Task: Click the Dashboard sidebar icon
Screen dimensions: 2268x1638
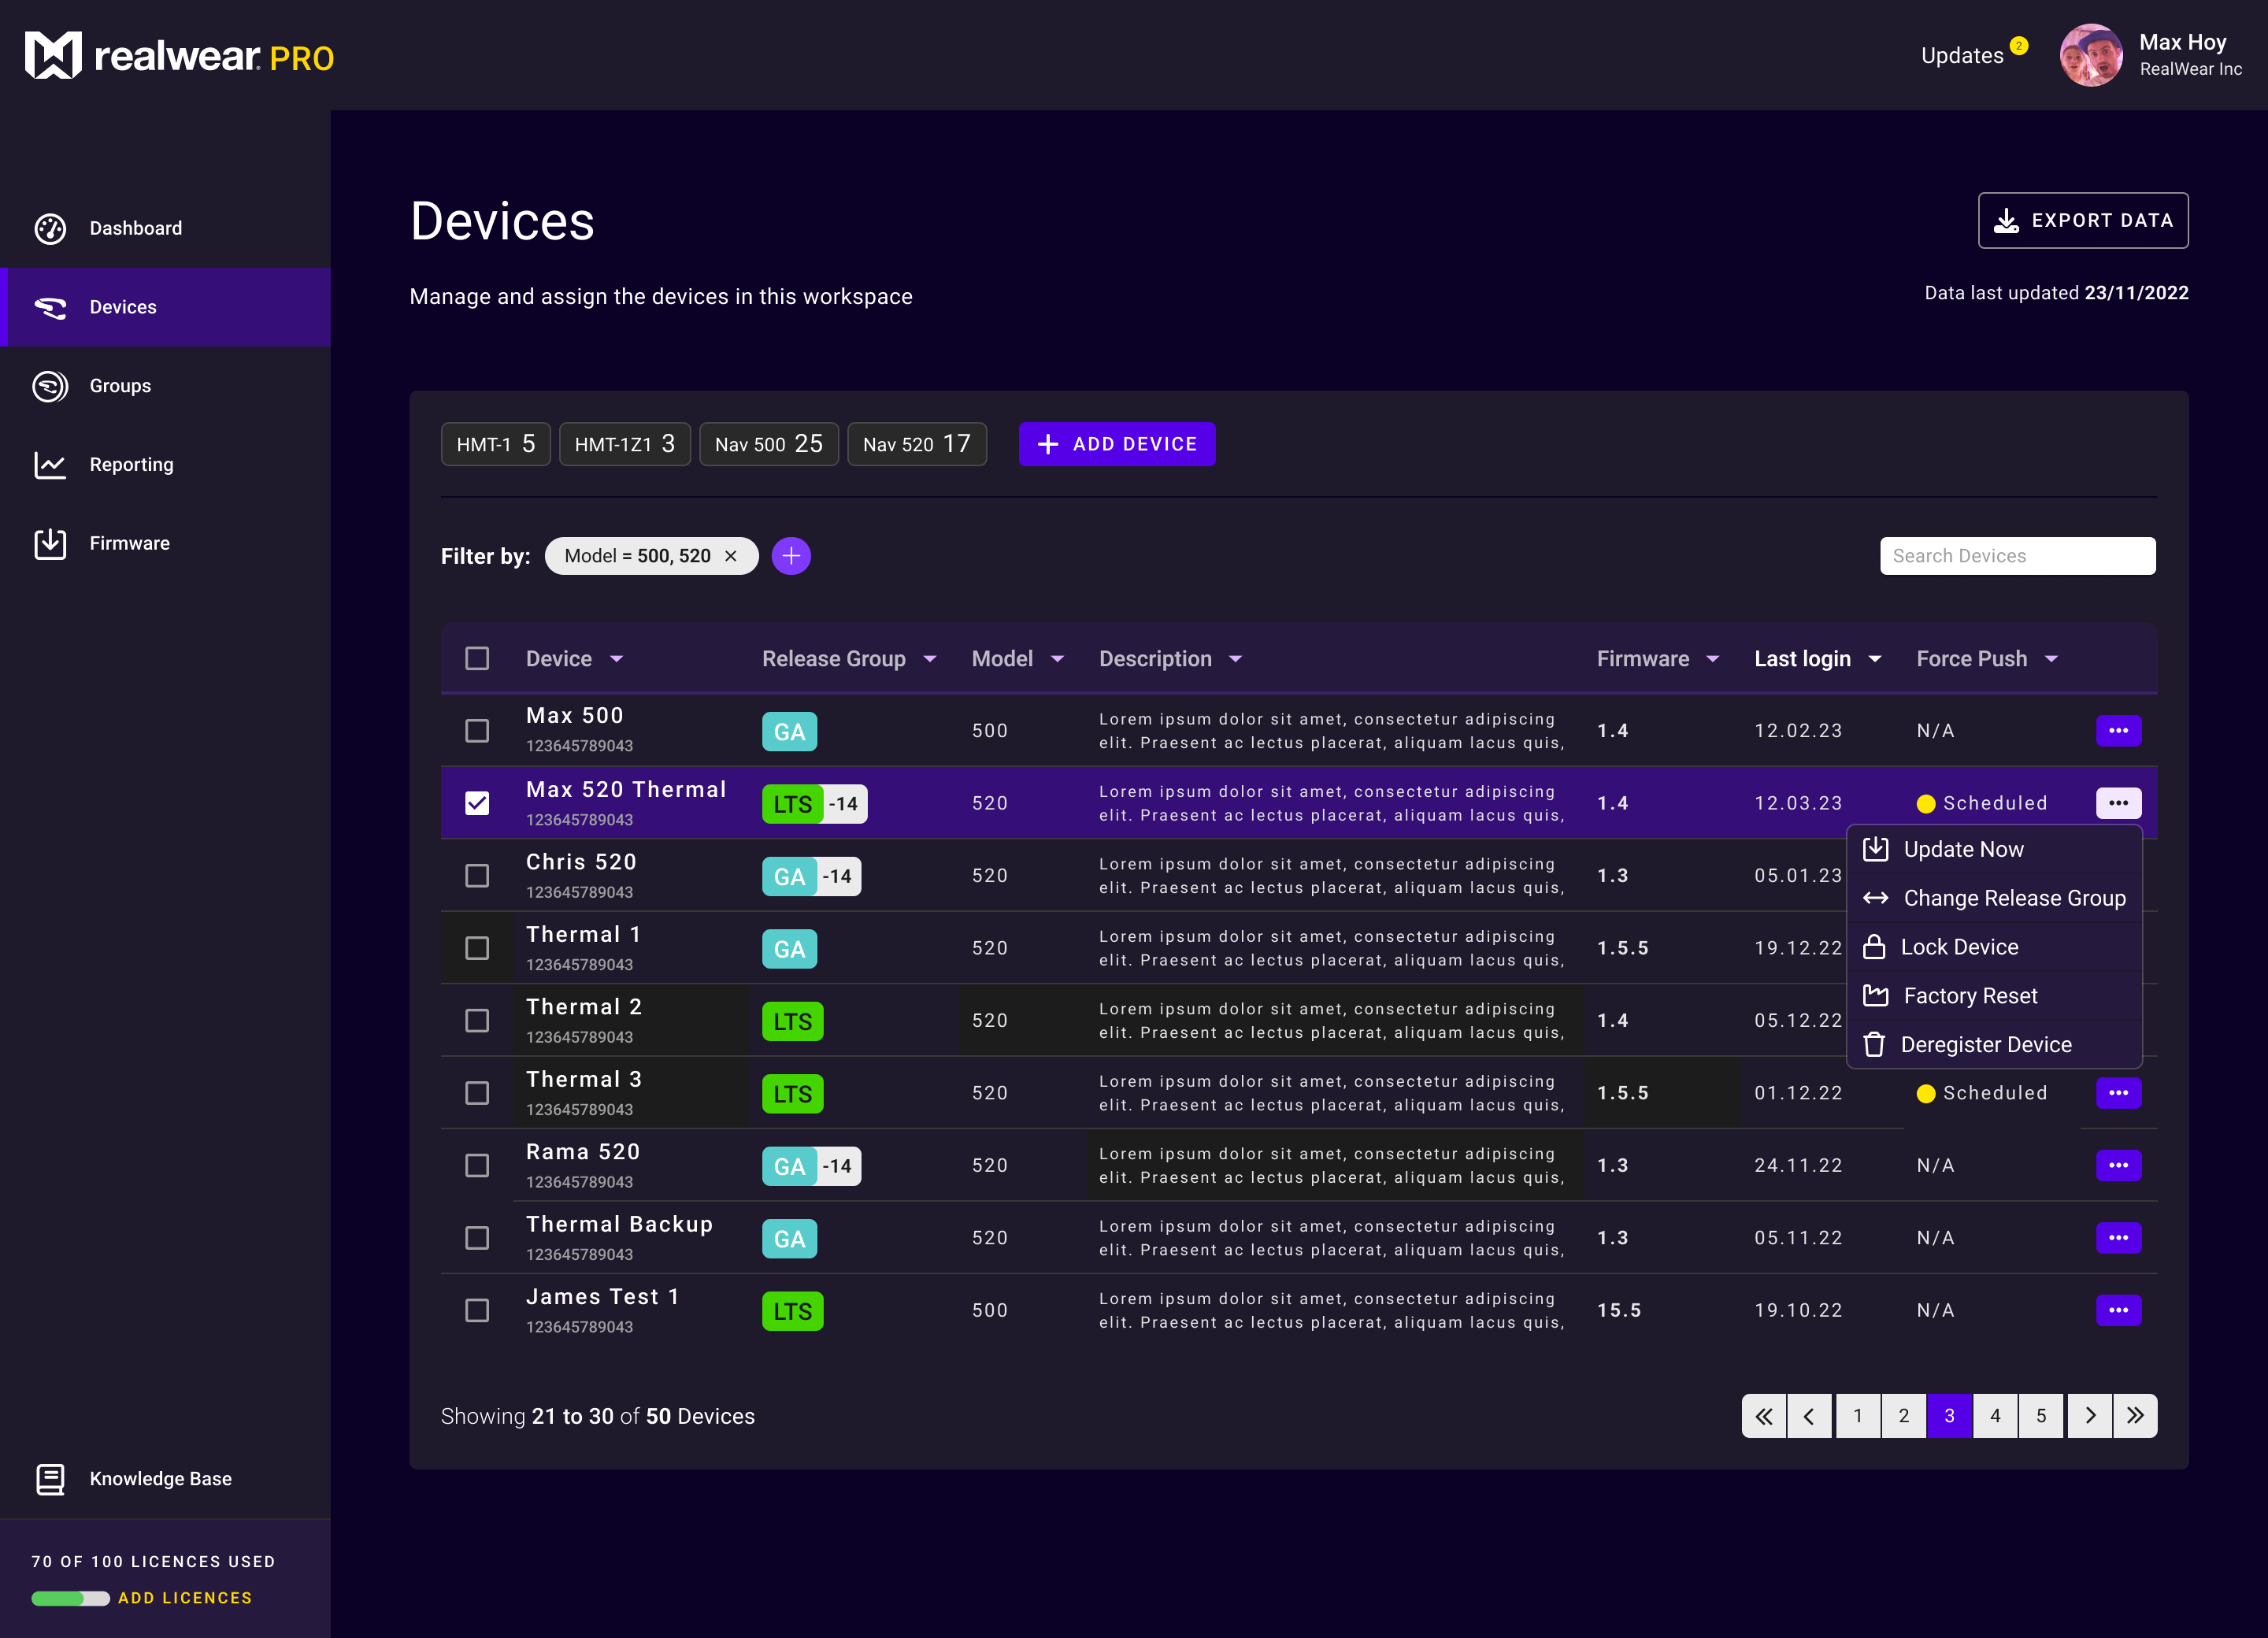Action: point(50,228)
